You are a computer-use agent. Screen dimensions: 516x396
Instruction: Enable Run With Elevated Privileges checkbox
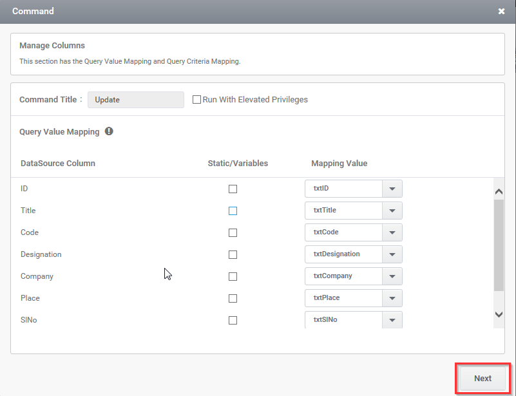197,100
